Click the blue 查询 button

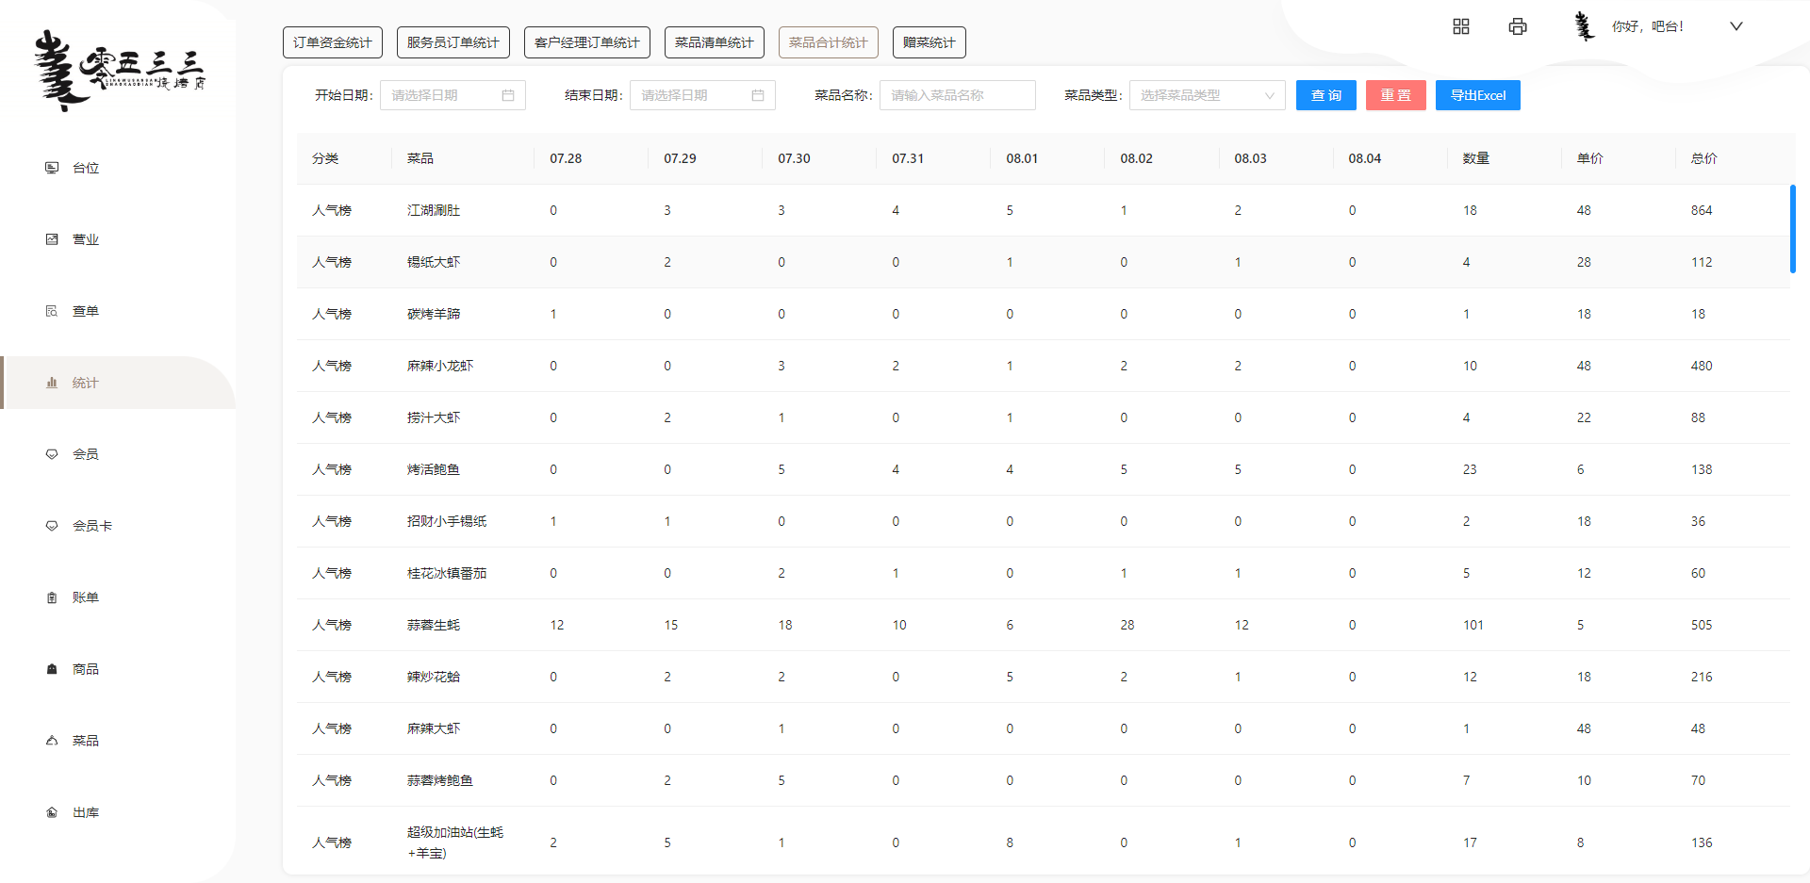point(1325,95)
